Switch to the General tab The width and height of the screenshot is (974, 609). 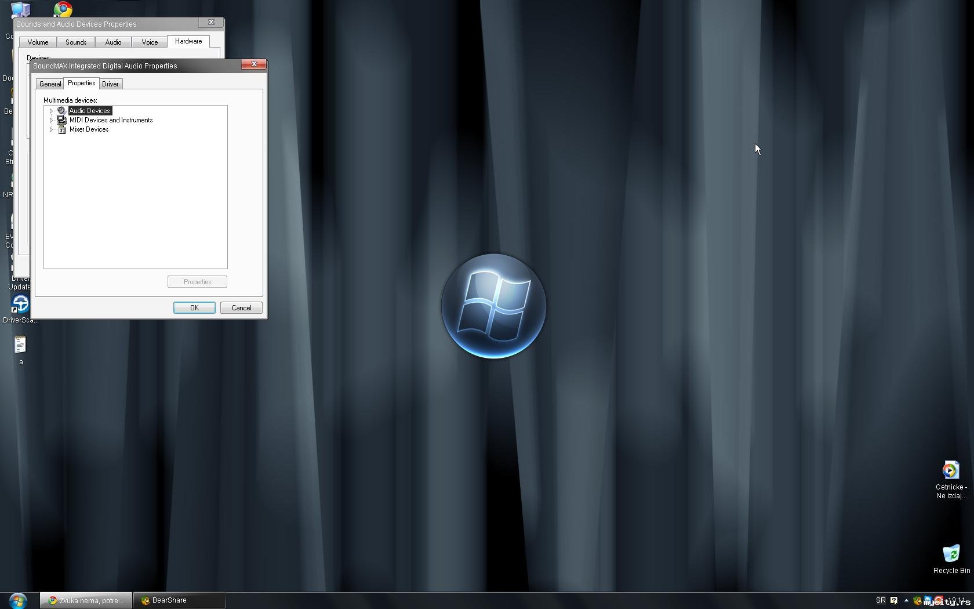(x=50, y=84)
